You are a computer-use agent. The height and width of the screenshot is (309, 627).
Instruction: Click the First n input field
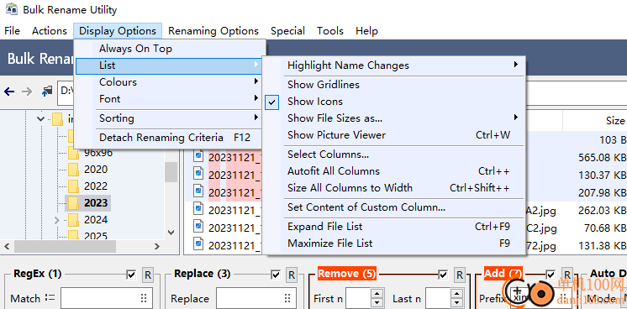click(x=359, y=299)
